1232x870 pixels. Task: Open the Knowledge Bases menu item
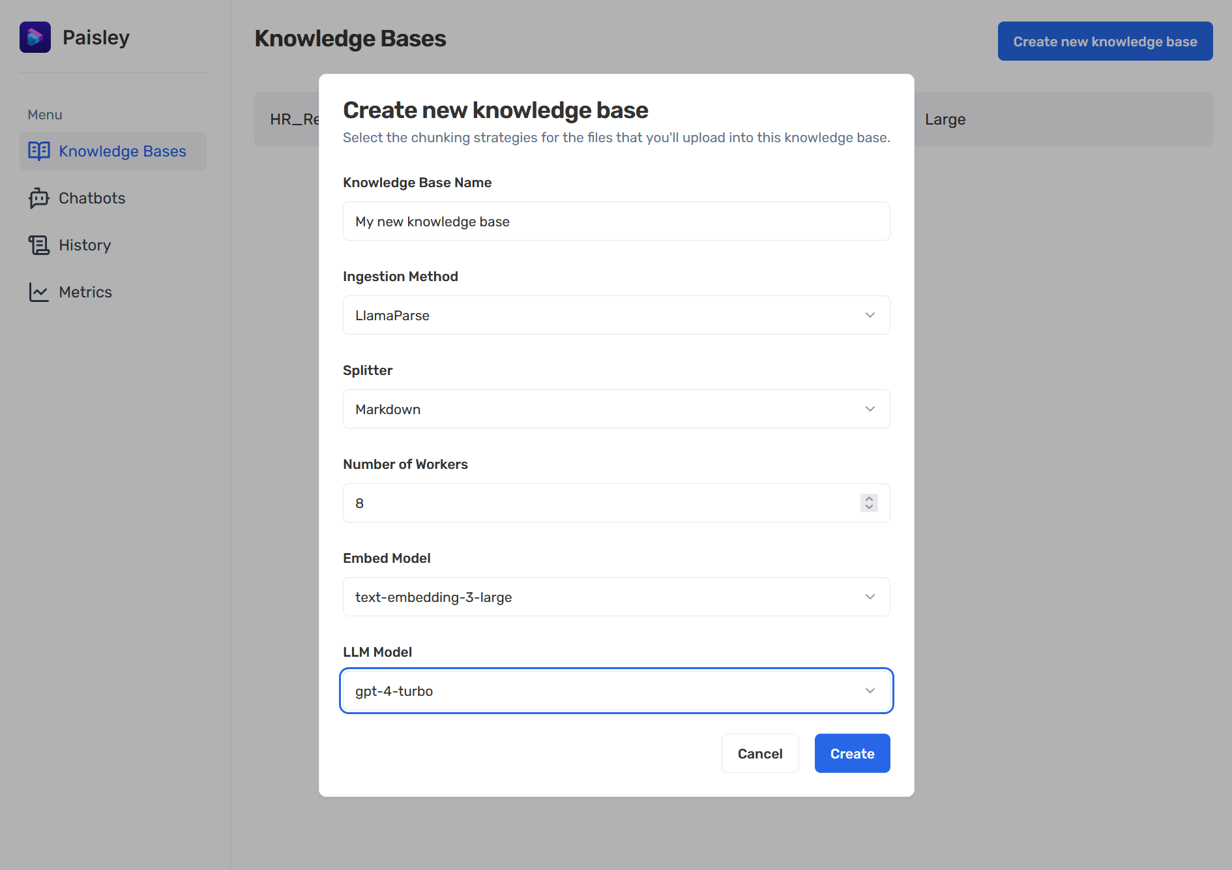[113, 151]
